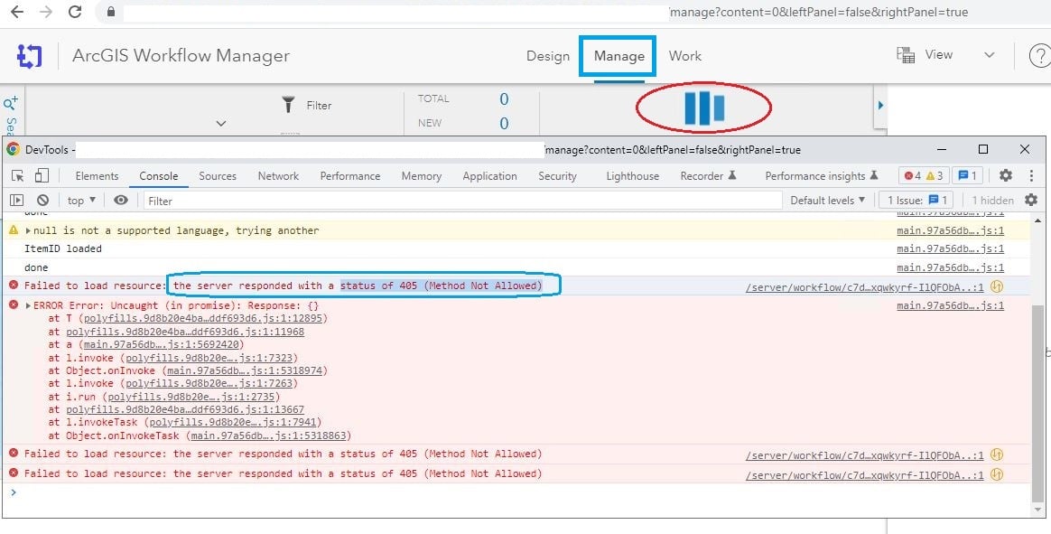This screenshot has width=1051, height=534.
Task: Open the Default levels dropdown
Action: [x=828, y=200]
